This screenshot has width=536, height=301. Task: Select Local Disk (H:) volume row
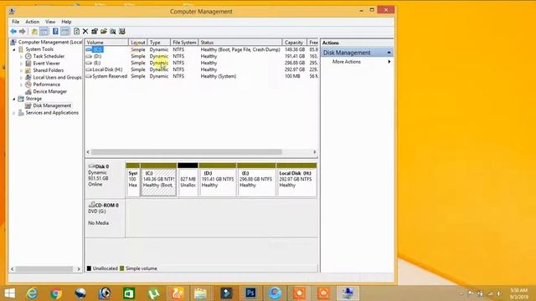coord(202,69)
